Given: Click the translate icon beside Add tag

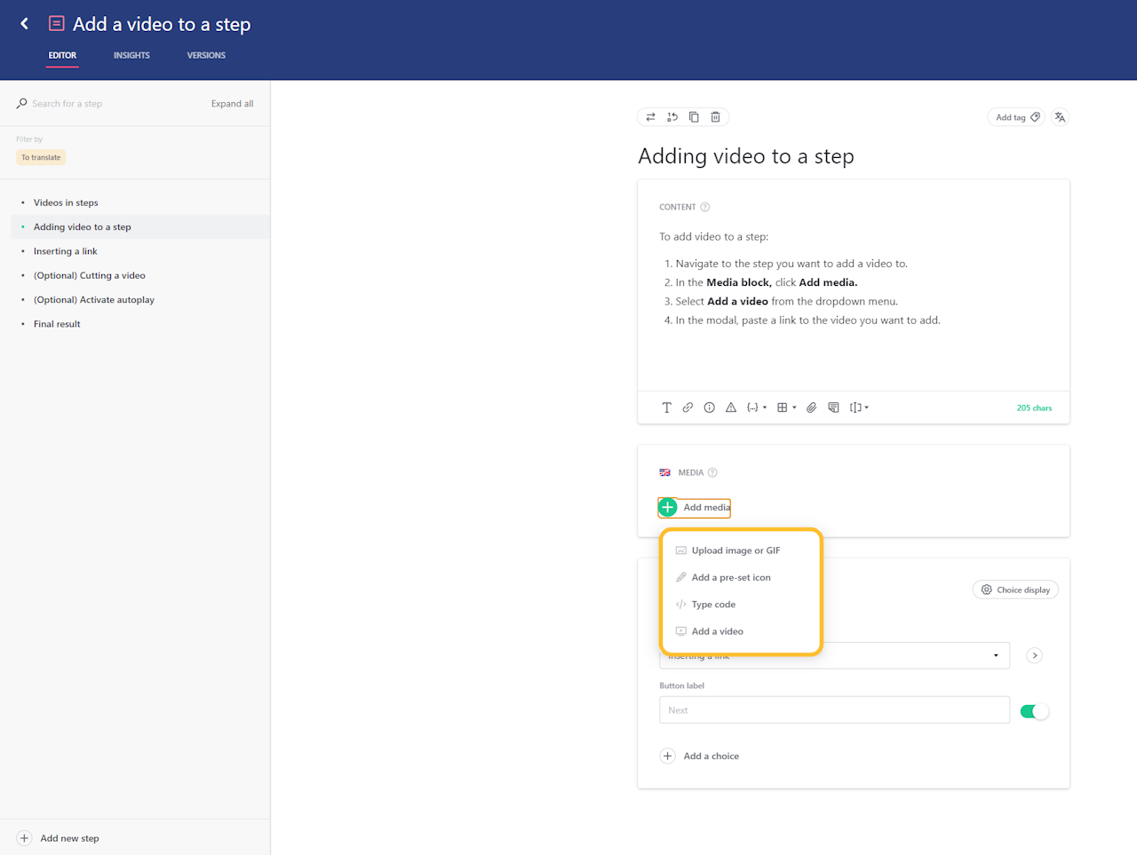Looking at the screenshot, I should (x=1060, y=117).
